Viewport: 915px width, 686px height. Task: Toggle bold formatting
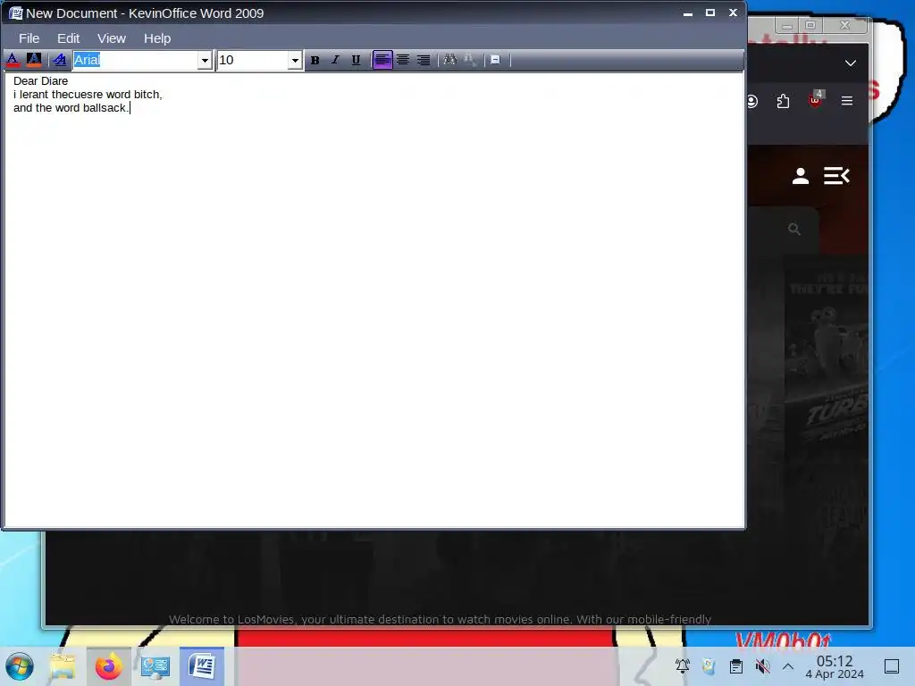tap(315, 60)
